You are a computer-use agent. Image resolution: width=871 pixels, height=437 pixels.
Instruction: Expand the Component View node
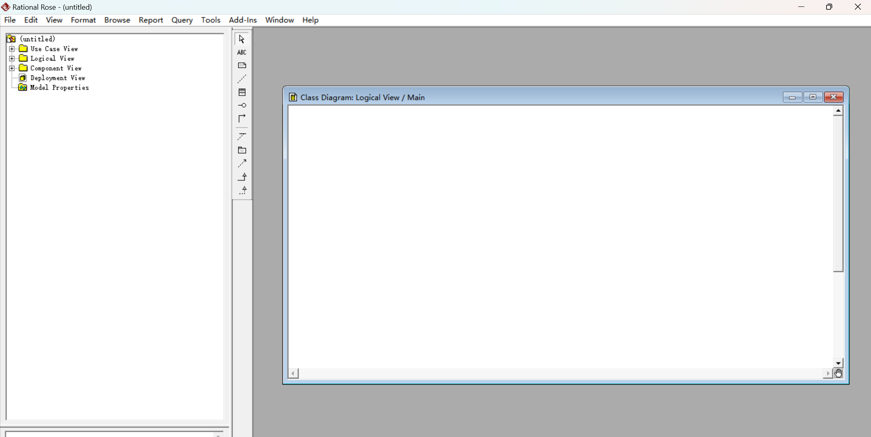coord(12,68)
